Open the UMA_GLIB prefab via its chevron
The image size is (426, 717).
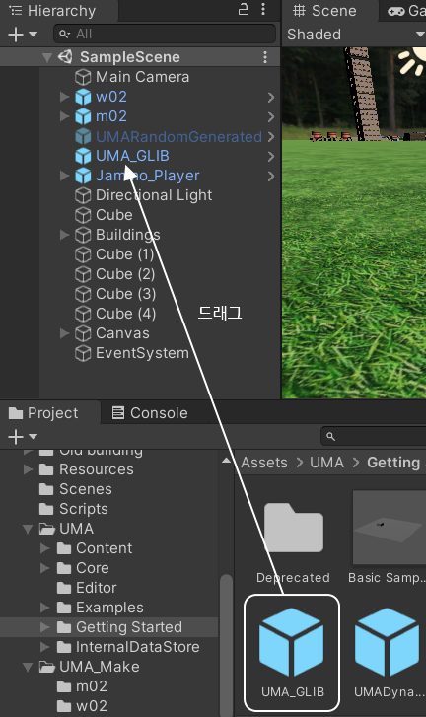click(271, 157)
